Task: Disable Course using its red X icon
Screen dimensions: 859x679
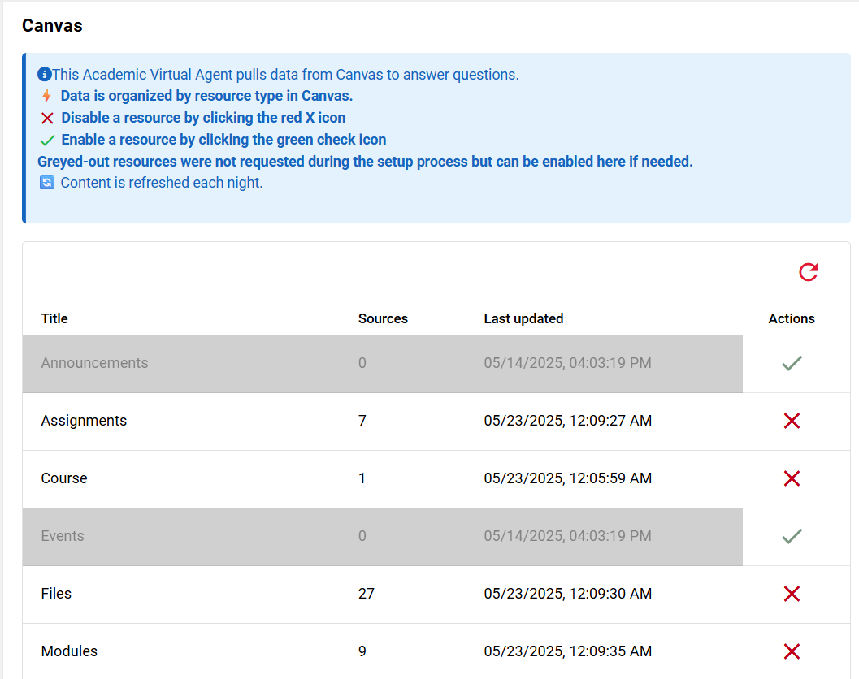Action: point(792,478)
